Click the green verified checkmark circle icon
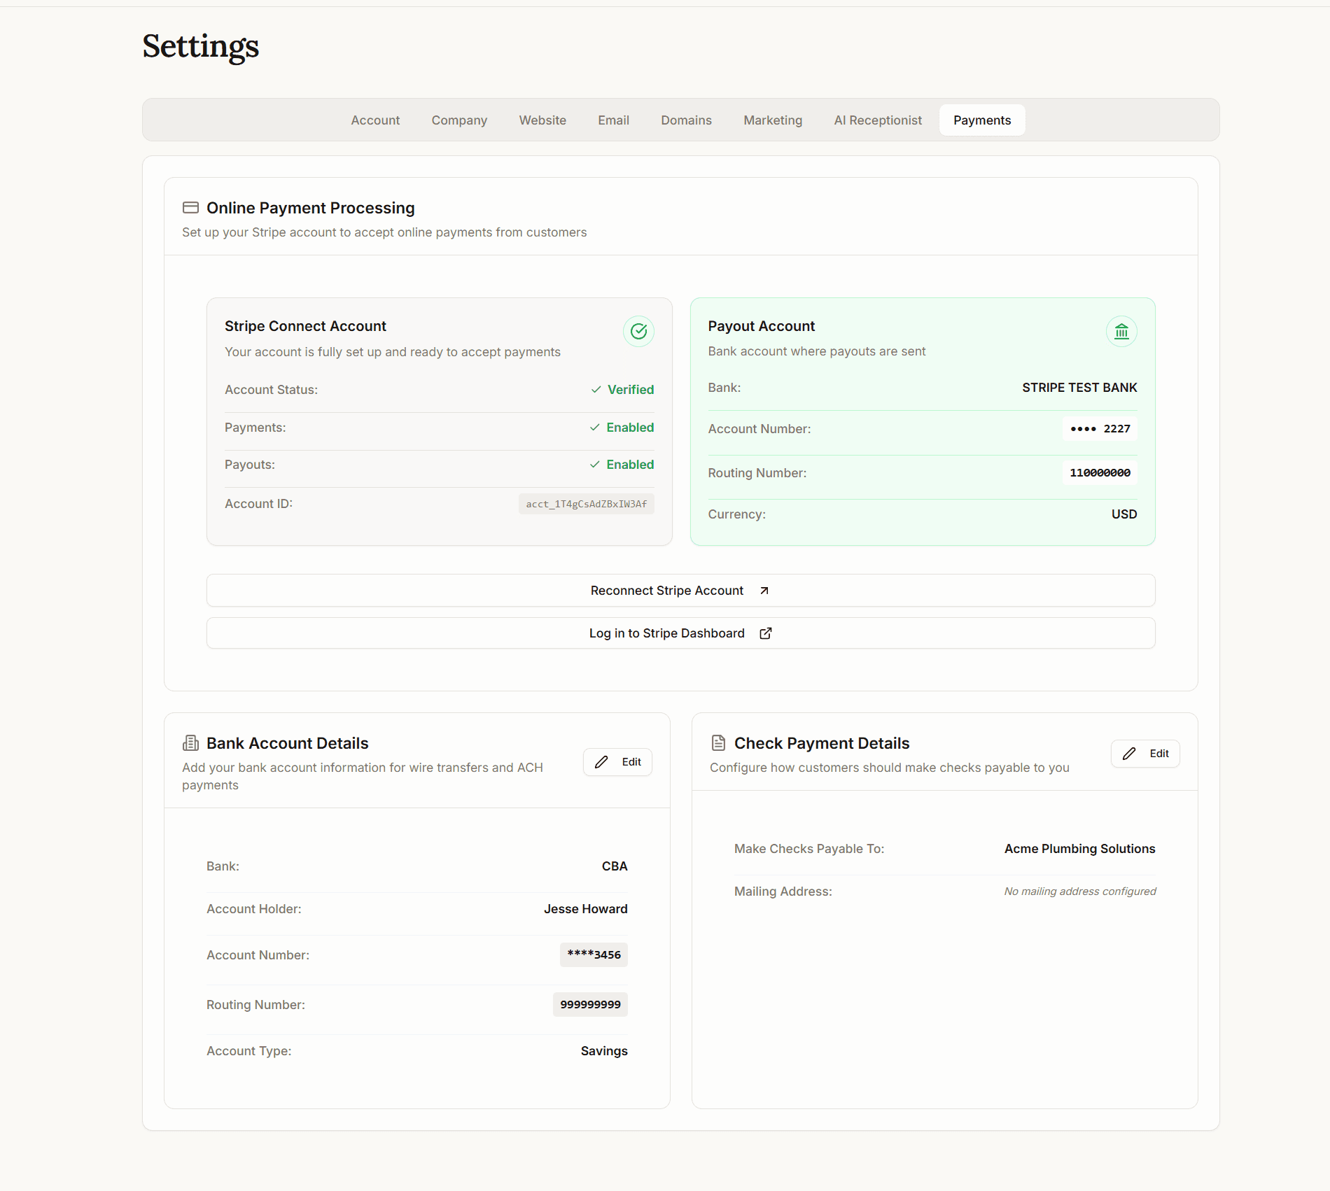The height and width of the screenshot is (1191, 1330). [638, 331]
